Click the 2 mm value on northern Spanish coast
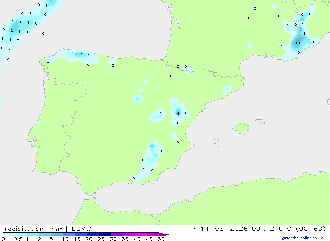330x241 pixels. (81, 55)
